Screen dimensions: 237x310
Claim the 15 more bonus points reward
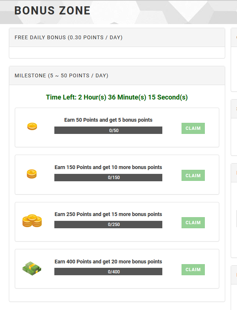193,223
